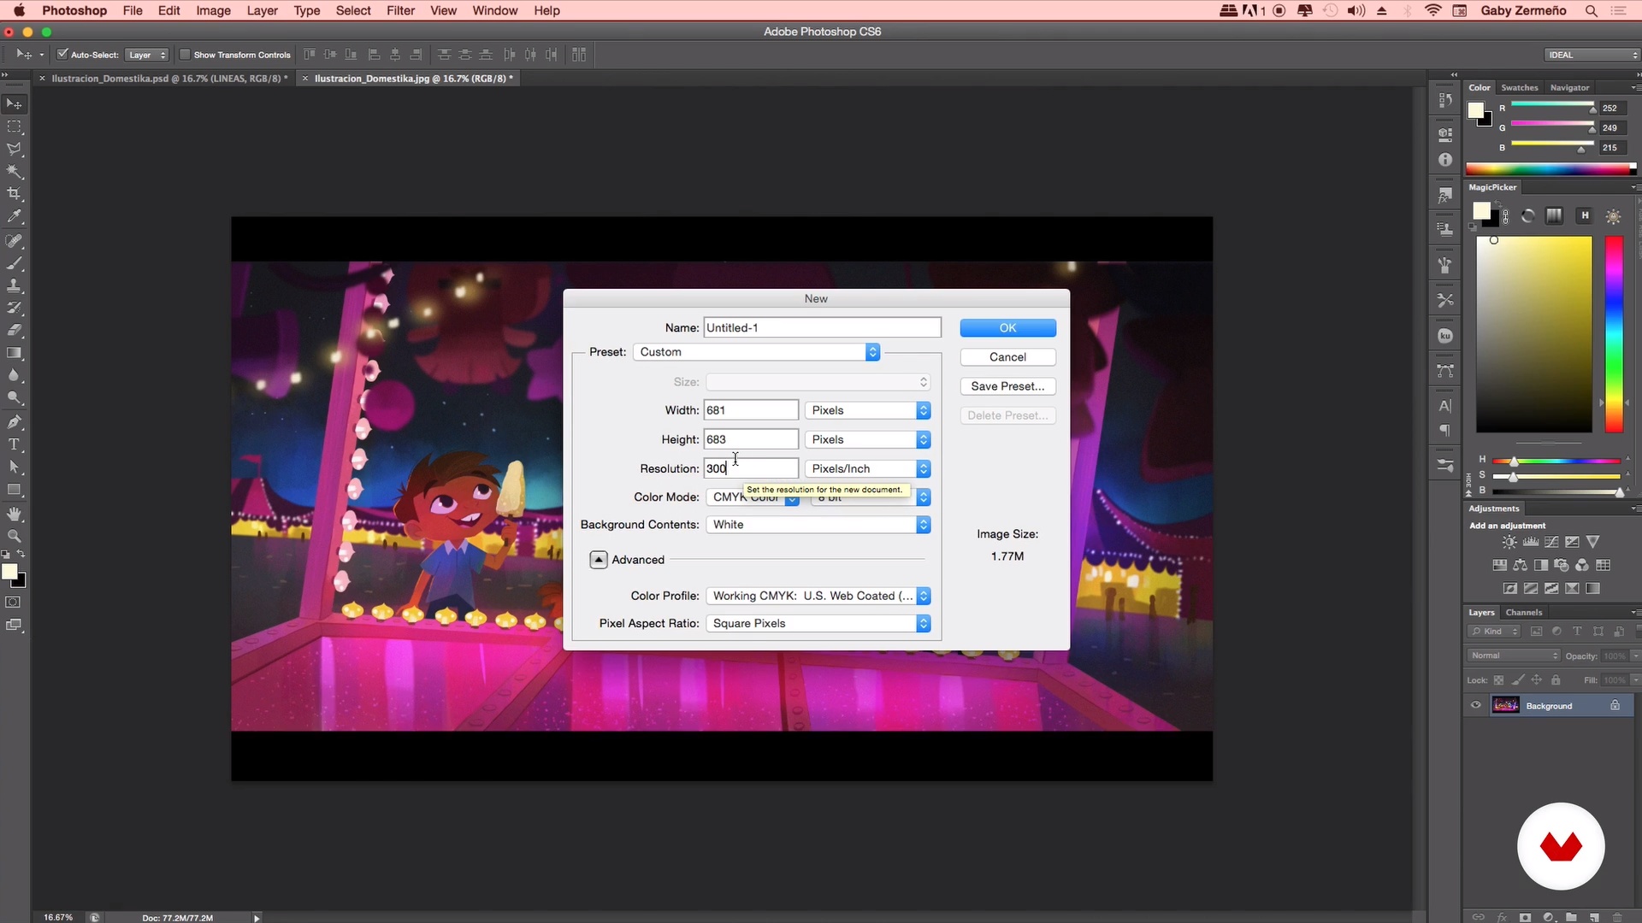Open the Filter menu
This screenshot has height=923, width=1642.
coord(400,10)
